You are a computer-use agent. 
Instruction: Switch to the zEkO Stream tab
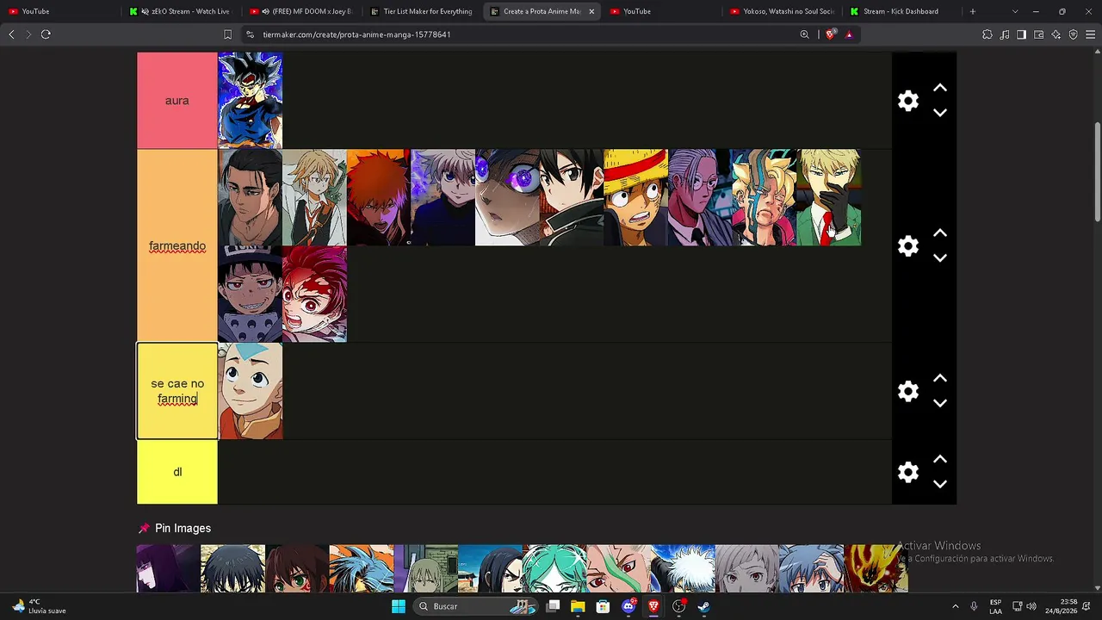pos(181,11)
